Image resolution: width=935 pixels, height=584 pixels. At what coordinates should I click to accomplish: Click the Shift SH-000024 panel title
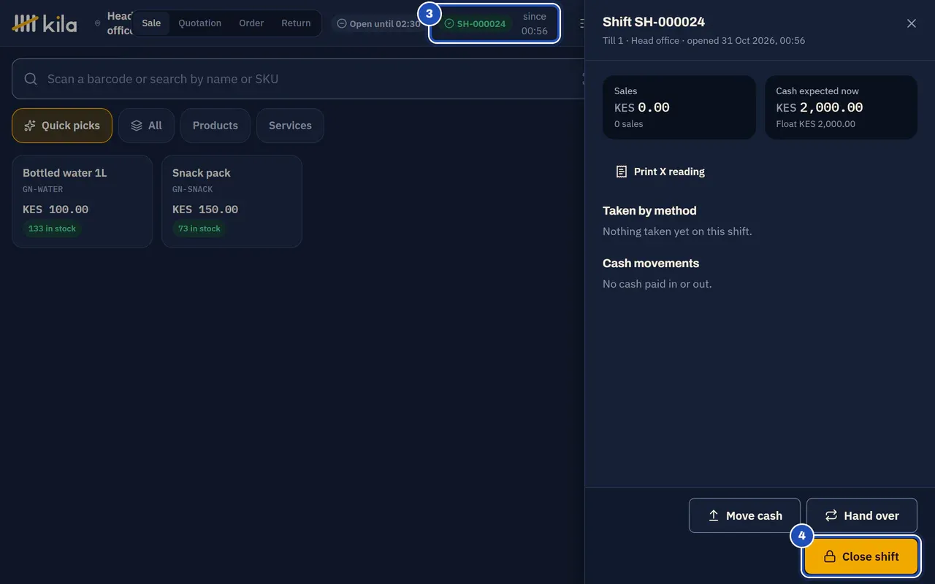654,22
